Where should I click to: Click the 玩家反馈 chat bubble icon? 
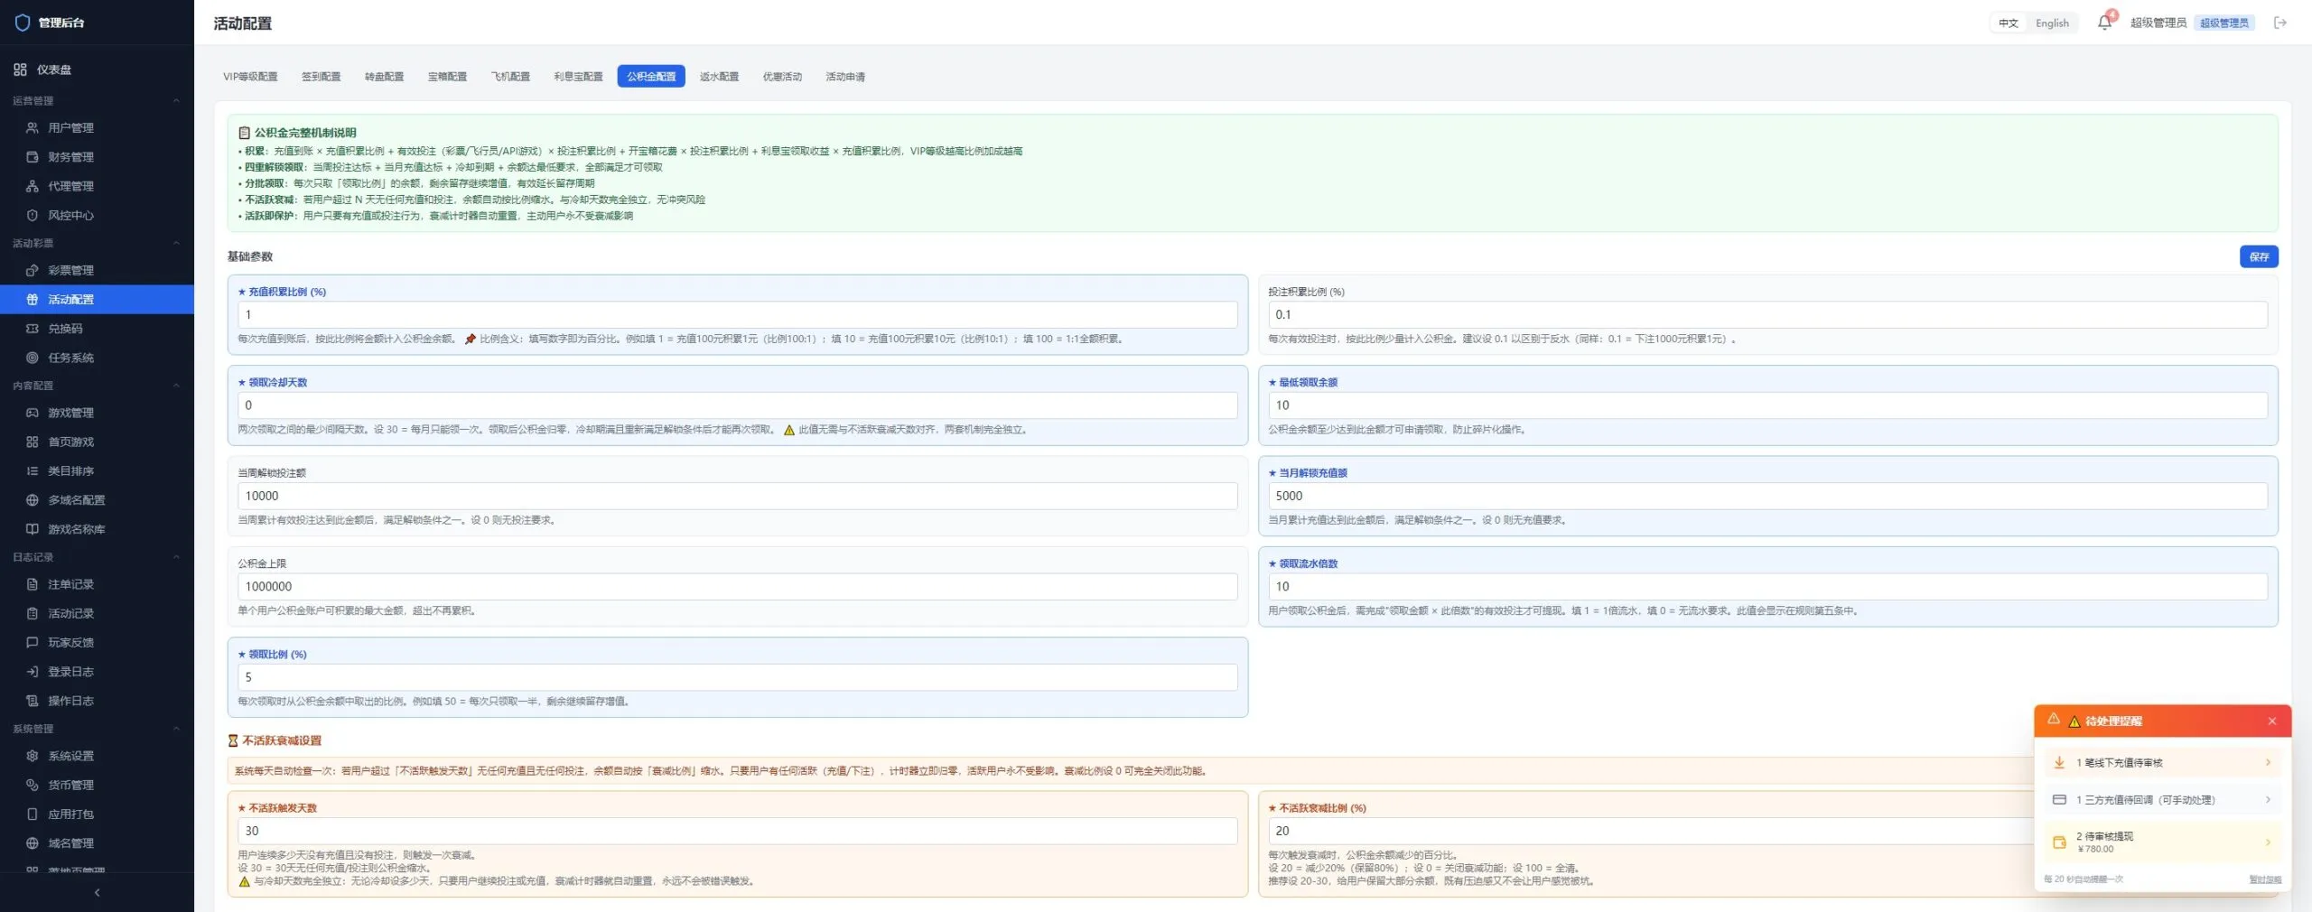[33, 643]
